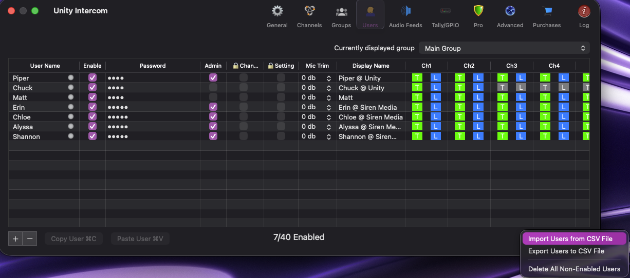630x278 pixels.
Task: Open the Audio Feeds tab
Action: pos(405,16)
